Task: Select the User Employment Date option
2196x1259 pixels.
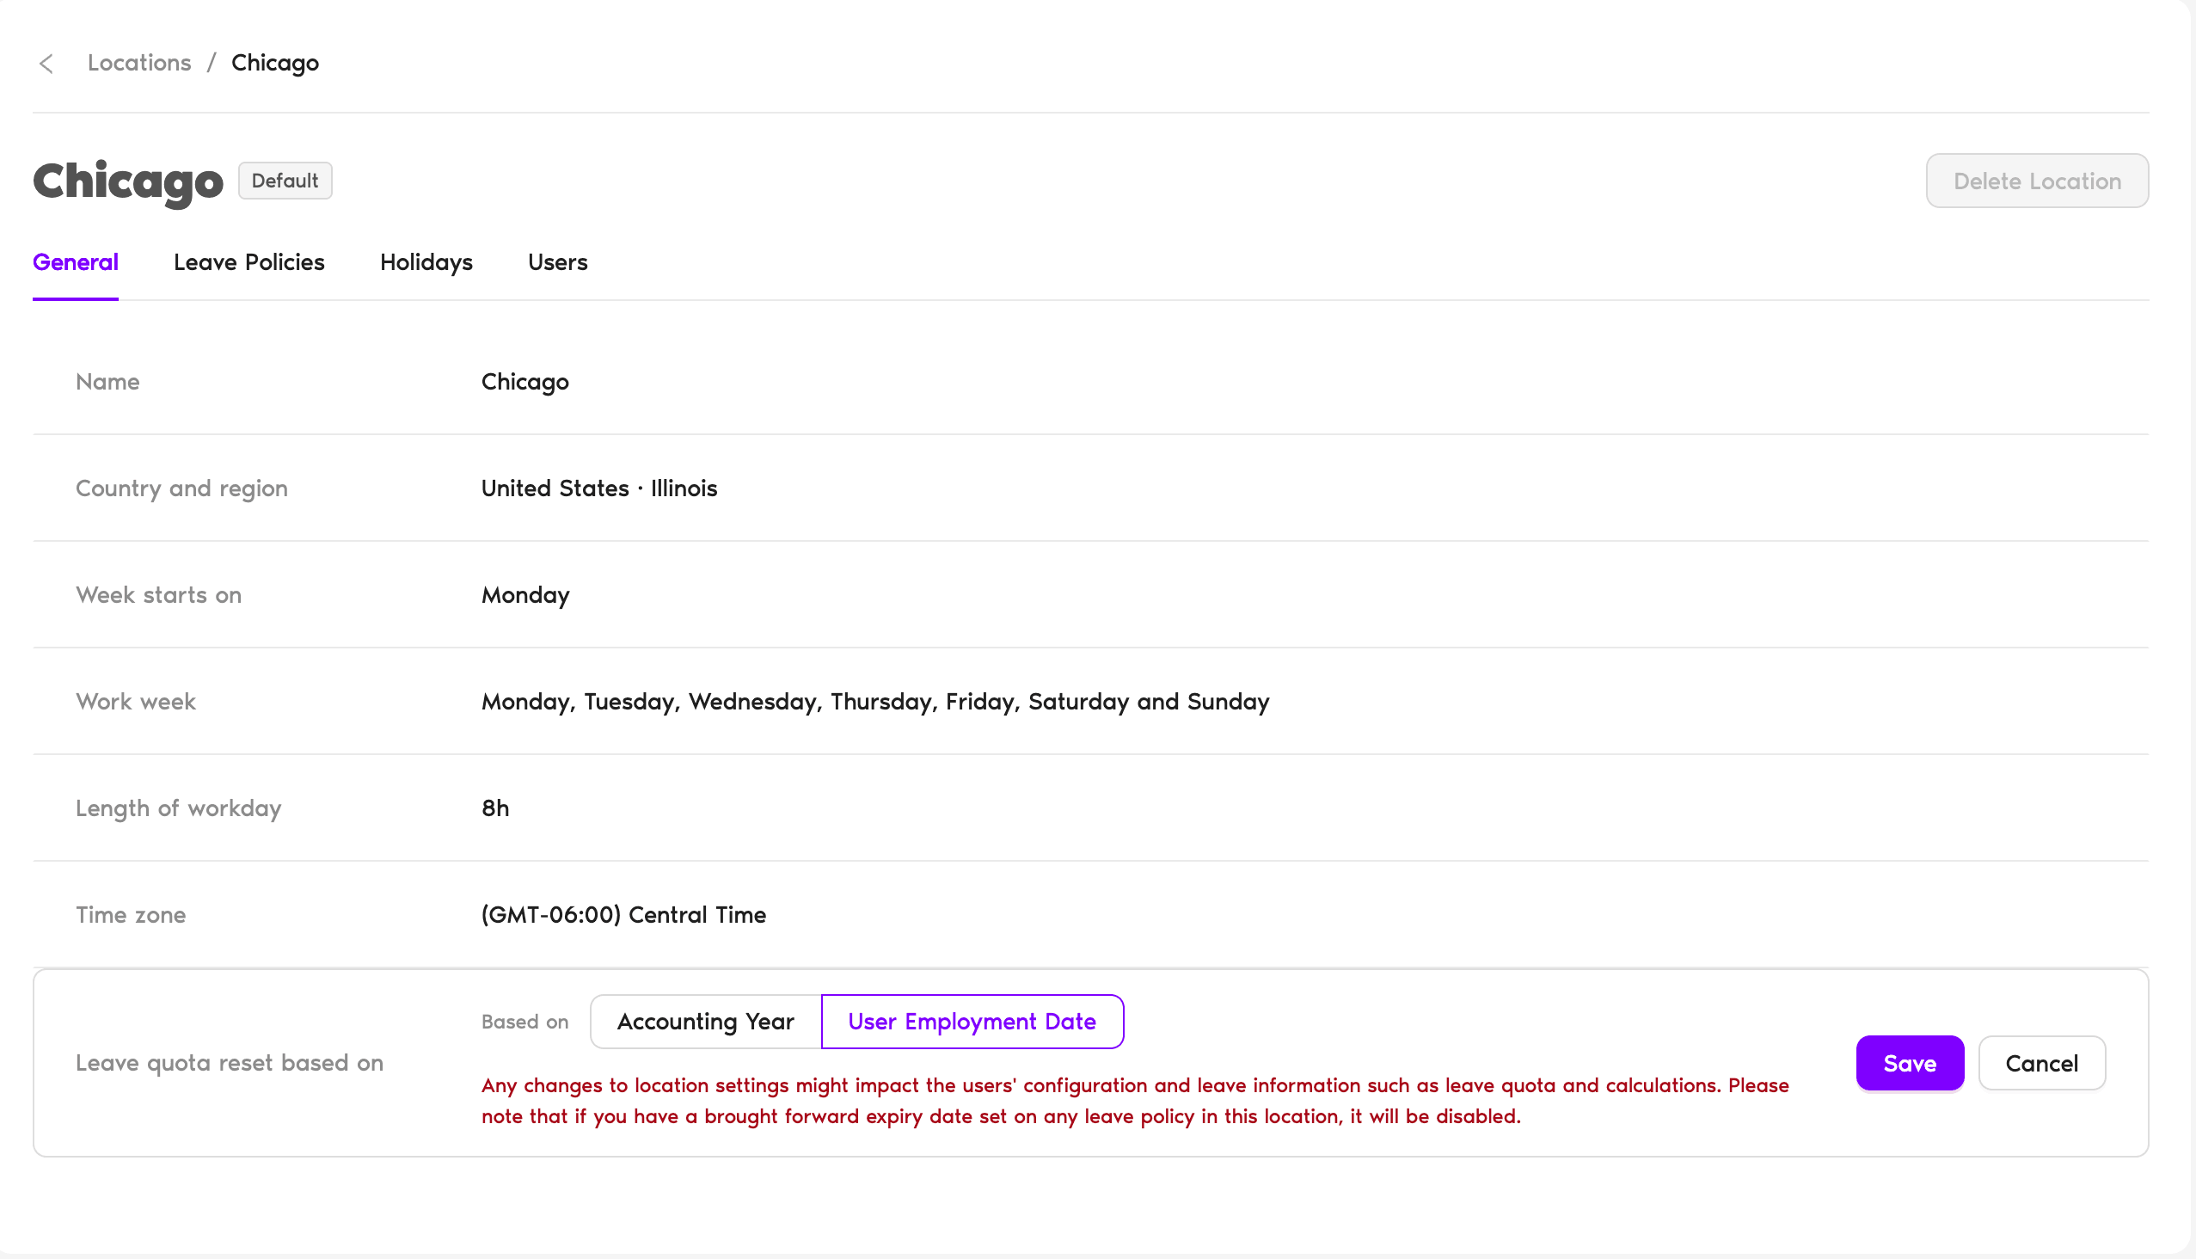Action: [x=972, y=1021]
